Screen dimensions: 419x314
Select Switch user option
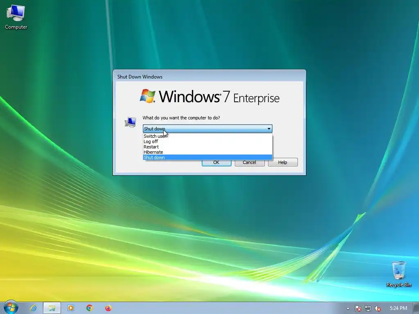[207, 136]
